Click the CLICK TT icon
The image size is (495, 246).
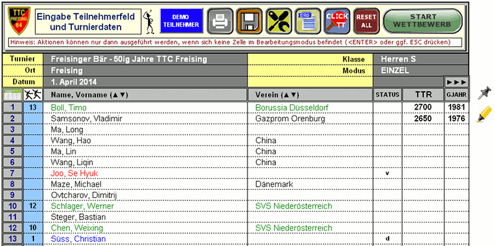(x=337, y=21)
